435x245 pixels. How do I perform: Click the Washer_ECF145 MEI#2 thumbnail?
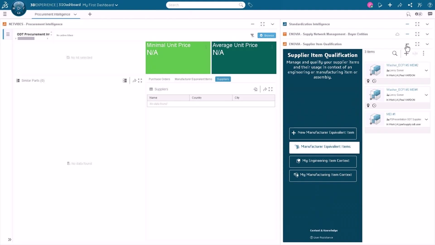tap(375, 70)
